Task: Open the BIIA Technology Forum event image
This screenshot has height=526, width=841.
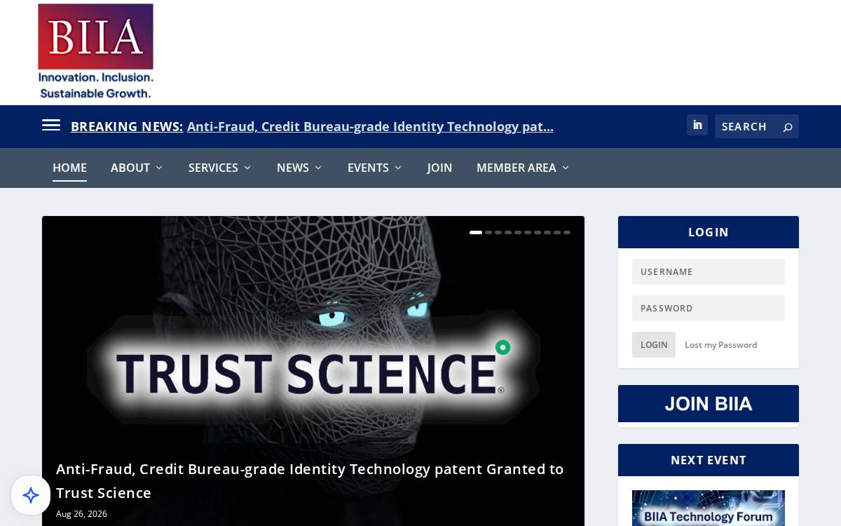Action: [x=709, y=508]
